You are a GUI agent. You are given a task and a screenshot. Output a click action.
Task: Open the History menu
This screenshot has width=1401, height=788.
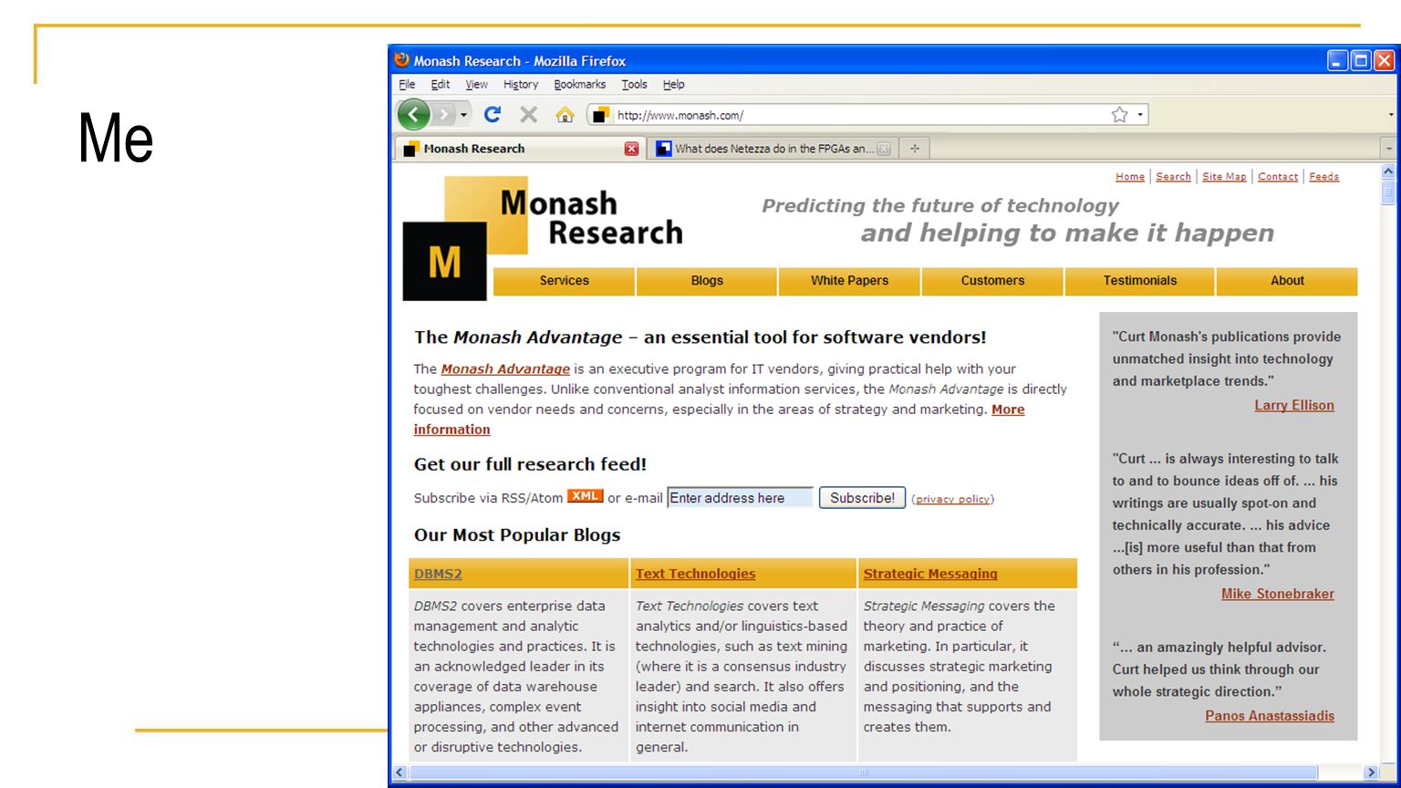point(521,84)
